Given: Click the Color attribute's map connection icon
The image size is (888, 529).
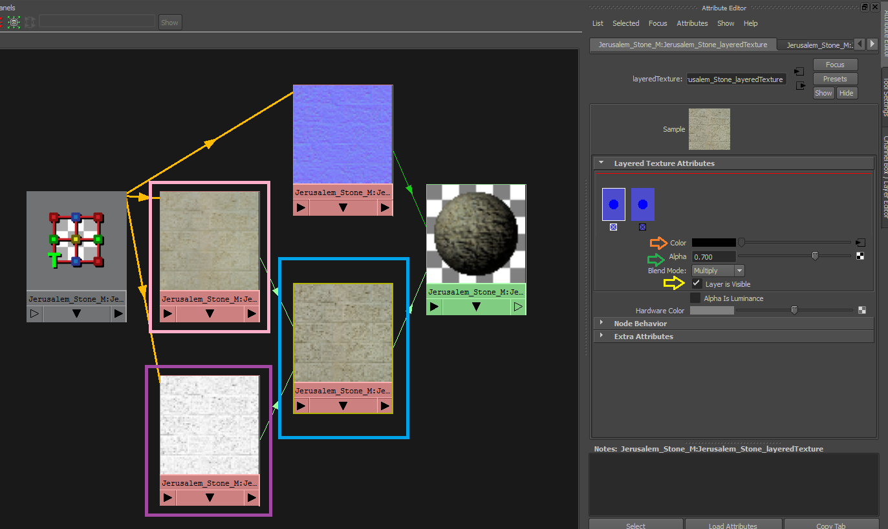Looking at the screenshot, I should pyautogui.click(x=860, y=243).
